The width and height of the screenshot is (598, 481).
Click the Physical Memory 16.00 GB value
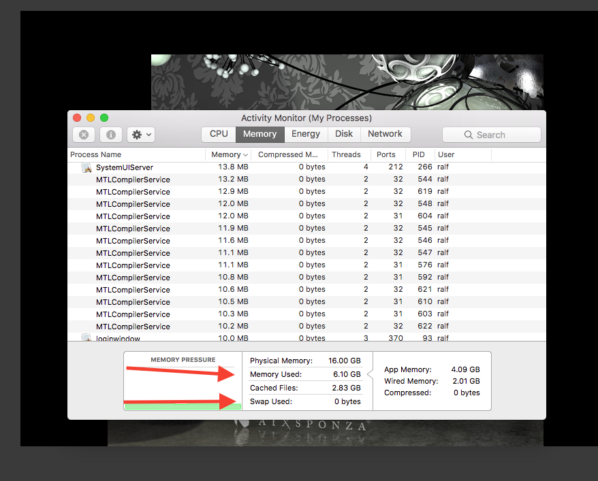pos(345,361)
